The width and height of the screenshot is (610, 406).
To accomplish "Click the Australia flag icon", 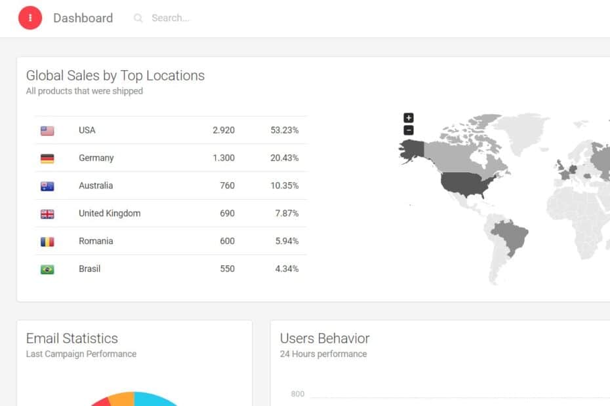I will 47,186.
